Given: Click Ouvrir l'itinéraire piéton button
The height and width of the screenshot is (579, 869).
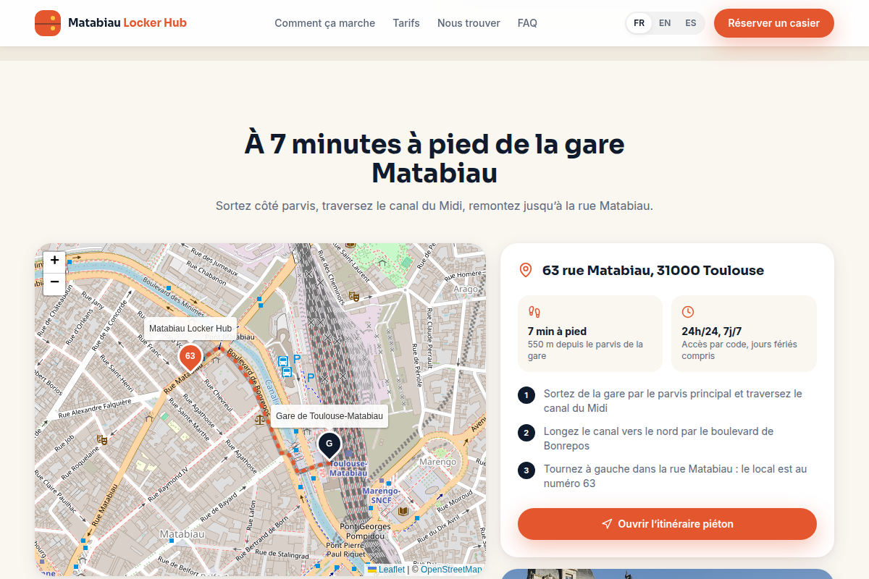Looking at the screenshot, I should point(667,524).
